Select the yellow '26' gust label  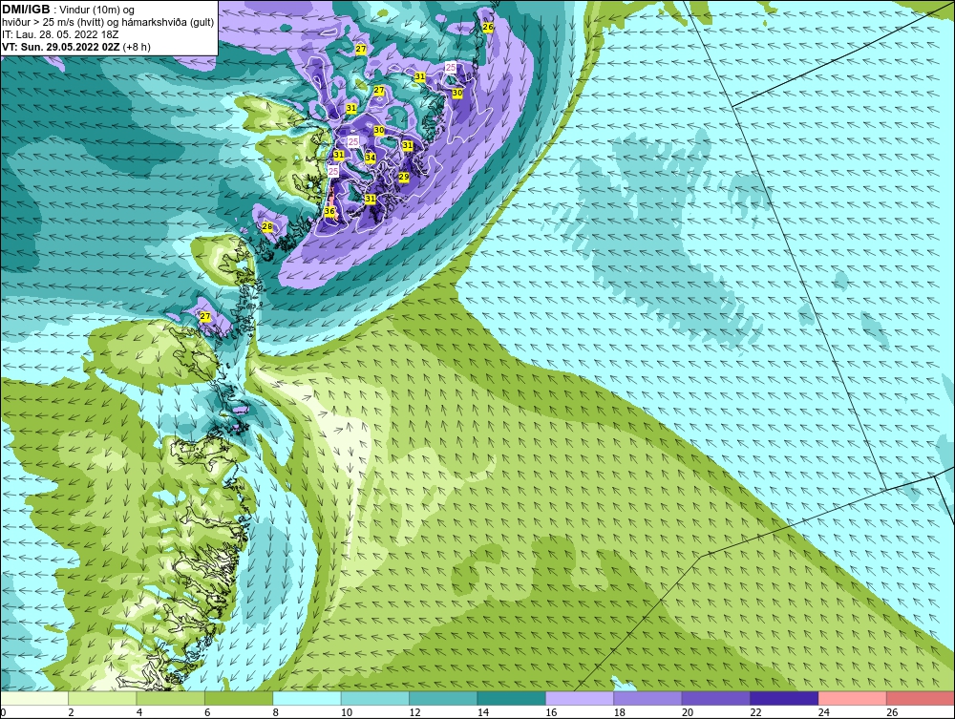(x=488, y=28)
